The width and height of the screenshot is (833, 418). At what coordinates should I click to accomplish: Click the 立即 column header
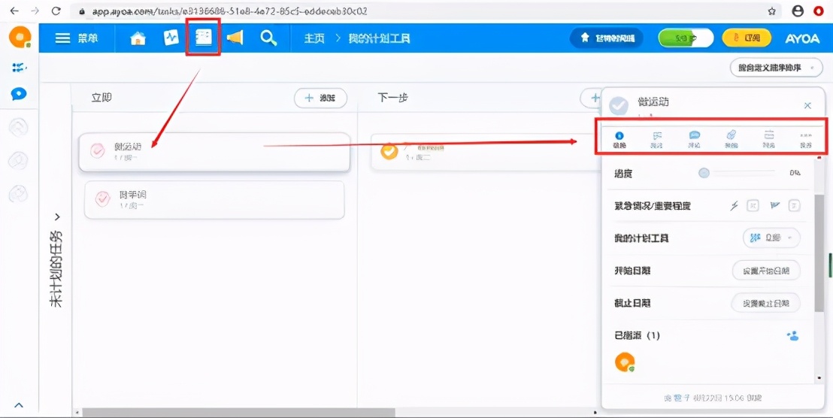[101, 98]
